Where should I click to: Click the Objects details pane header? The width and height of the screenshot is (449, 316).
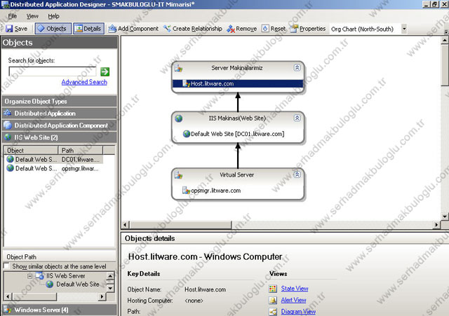point(286,238)
